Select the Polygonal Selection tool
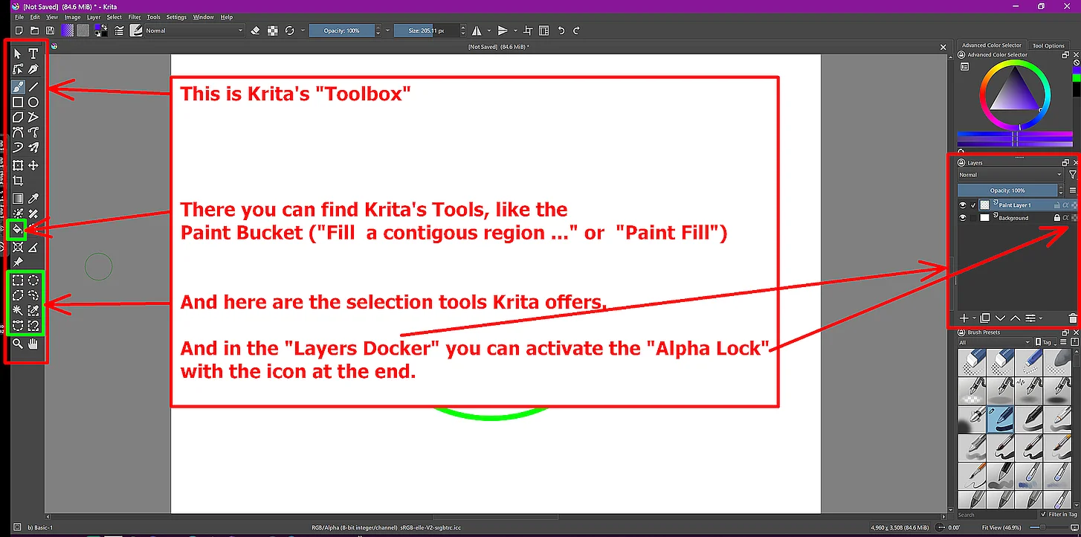Viewport: 1081px width, 537px height. click(18, 295)
